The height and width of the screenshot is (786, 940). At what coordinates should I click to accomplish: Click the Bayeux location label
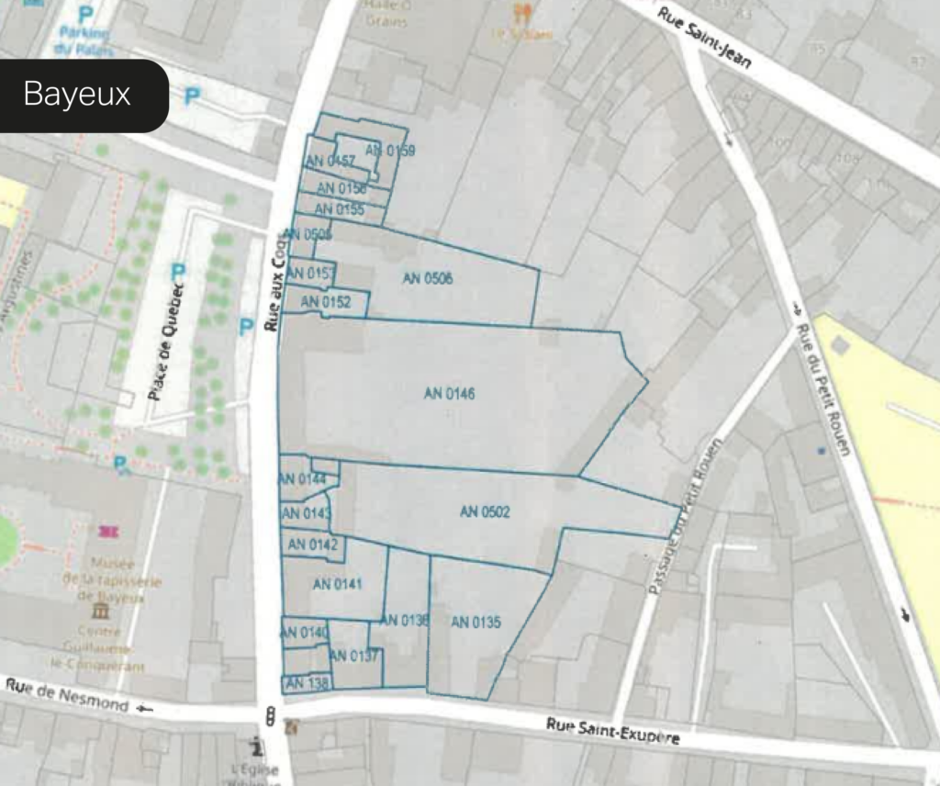click(77, 95)
